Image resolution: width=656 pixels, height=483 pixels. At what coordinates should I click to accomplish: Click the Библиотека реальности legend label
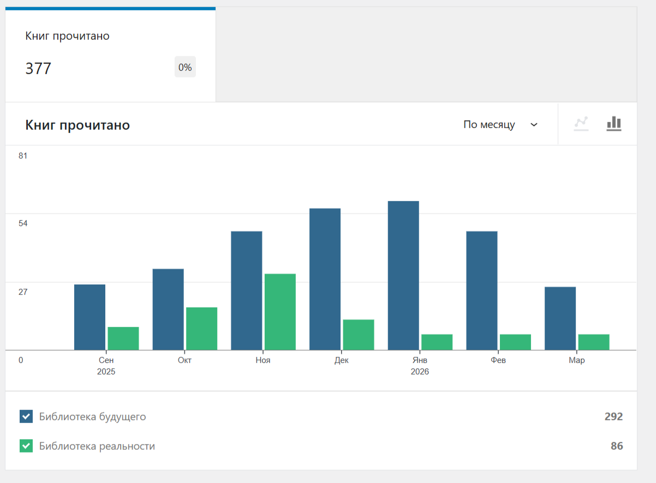tap(97, 446)
